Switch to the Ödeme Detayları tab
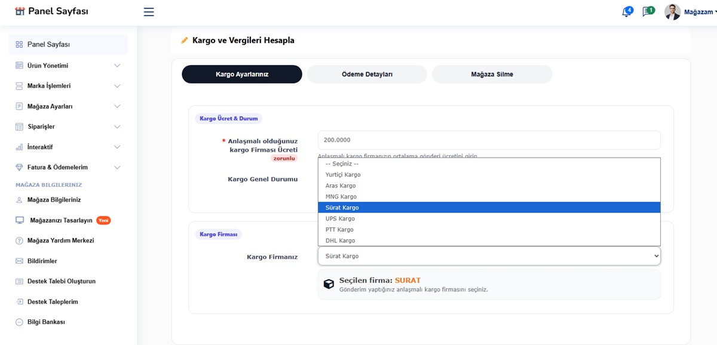The width and height of the screenshot is (717, 345). [x=367, y=75]
